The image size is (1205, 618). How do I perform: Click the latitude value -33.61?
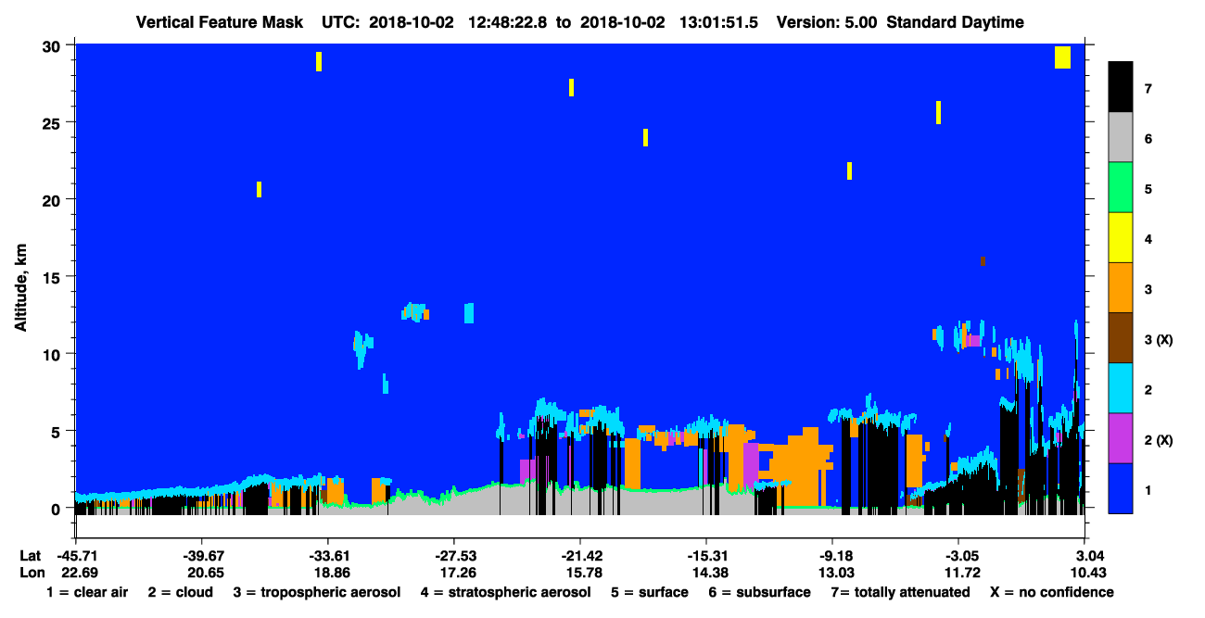pos(327,556)
